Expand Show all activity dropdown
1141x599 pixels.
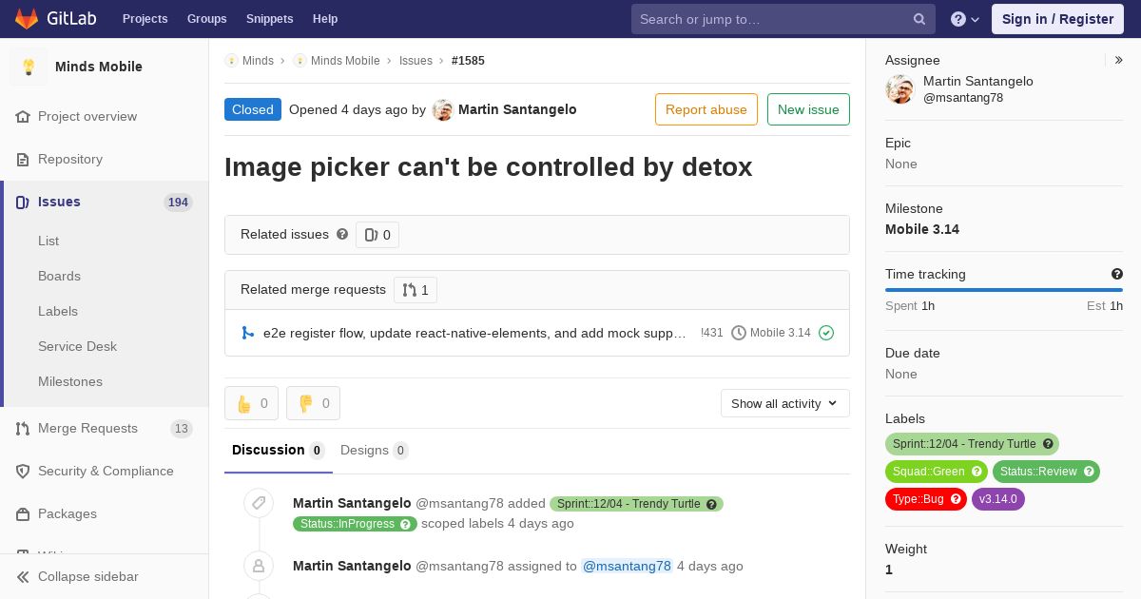coord(785,403)
